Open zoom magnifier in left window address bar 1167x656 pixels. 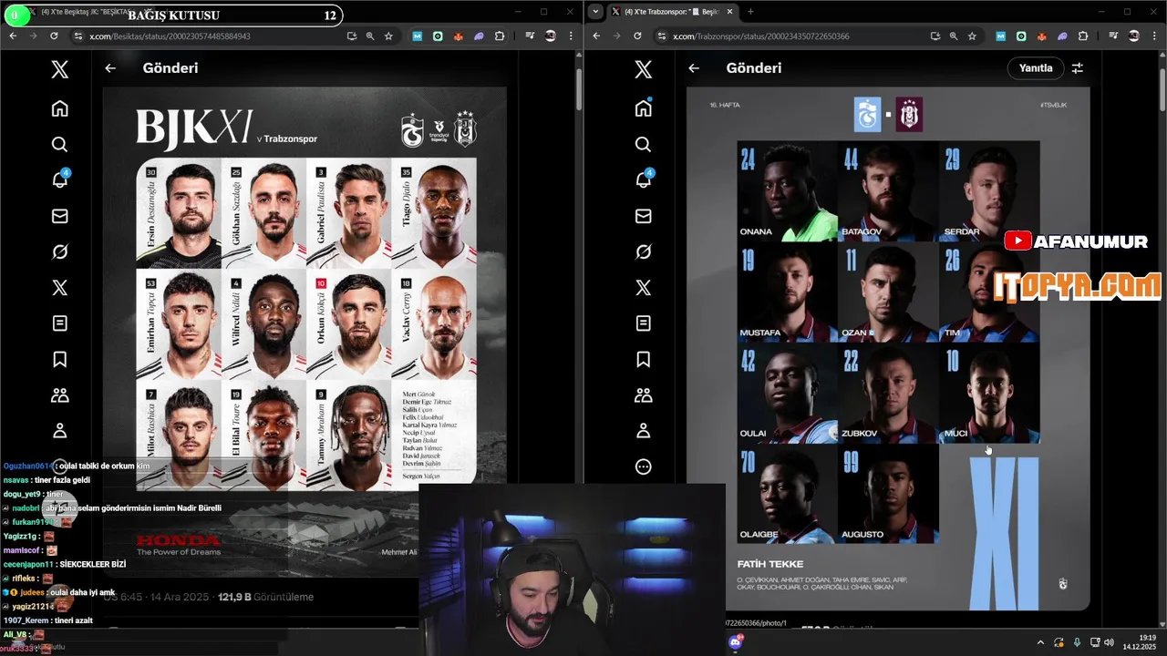click(370, 36)
